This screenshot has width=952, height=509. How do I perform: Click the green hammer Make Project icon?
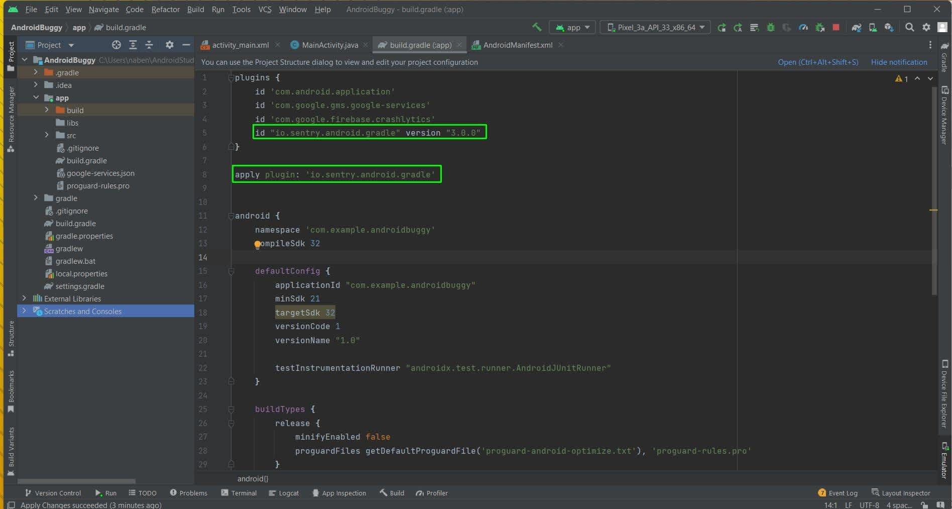click(537, 27)
